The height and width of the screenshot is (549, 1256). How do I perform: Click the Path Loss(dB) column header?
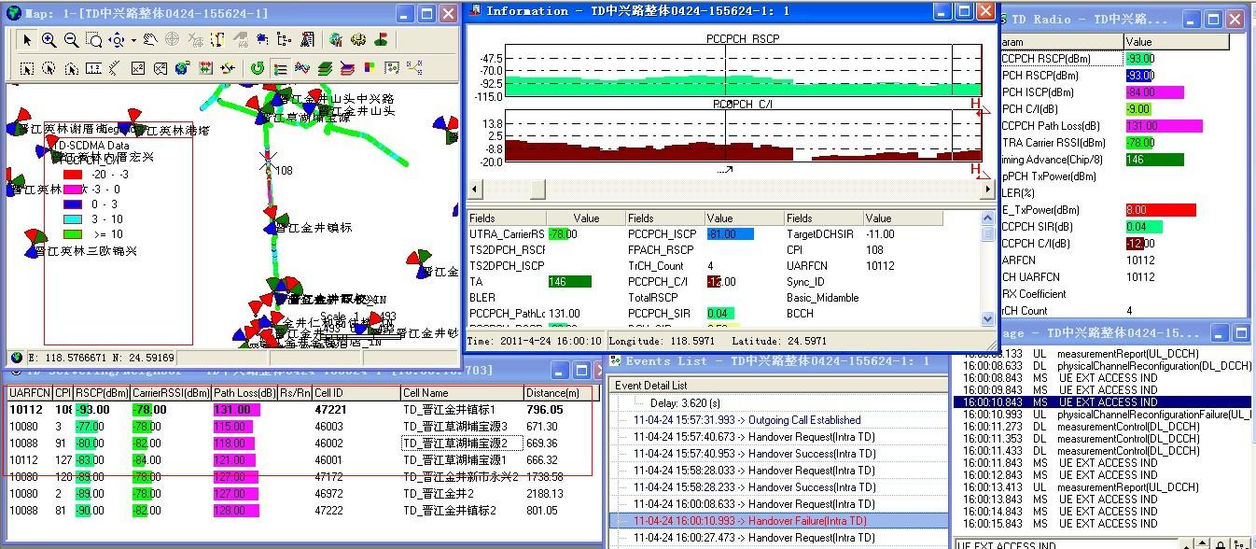tap(244, 393)
